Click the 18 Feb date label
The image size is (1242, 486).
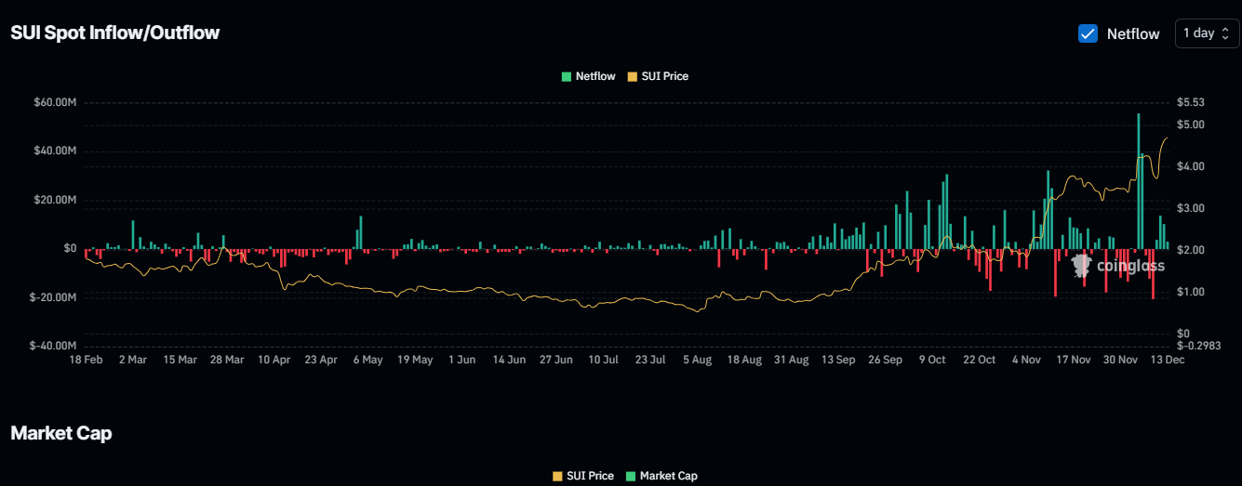[86, 360]
